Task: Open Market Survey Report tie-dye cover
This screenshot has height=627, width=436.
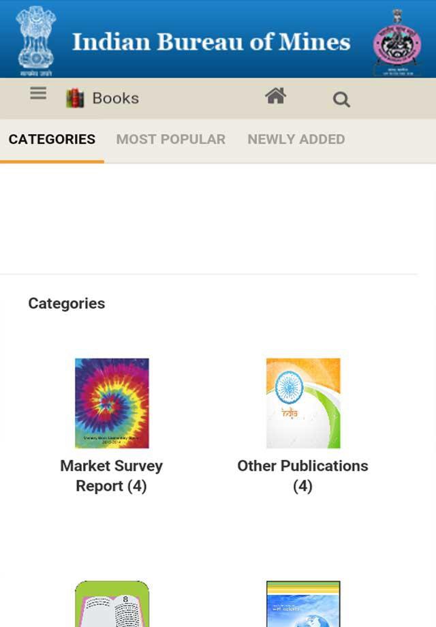Action: (x=112, y=403)
